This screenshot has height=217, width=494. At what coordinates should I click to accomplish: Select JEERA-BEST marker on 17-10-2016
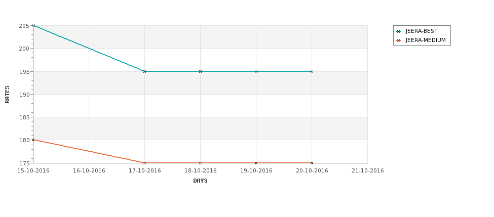pos(144,71)
